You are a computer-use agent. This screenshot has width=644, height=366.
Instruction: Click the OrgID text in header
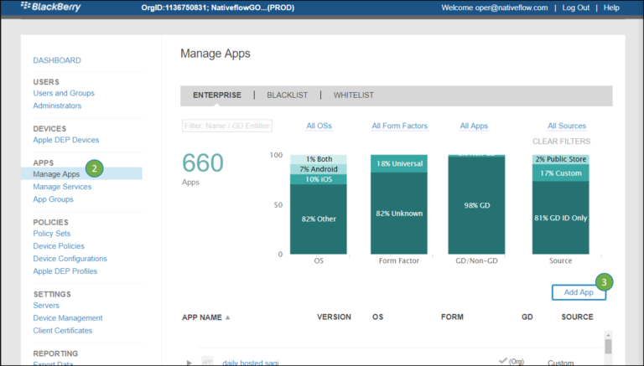coord(218,8)
